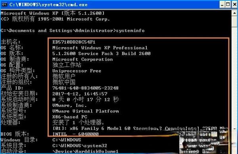The height and width of the screenshot is (154, 238).
Task: Click the value Microsoft Corporation
Action: tap(83, 59)
